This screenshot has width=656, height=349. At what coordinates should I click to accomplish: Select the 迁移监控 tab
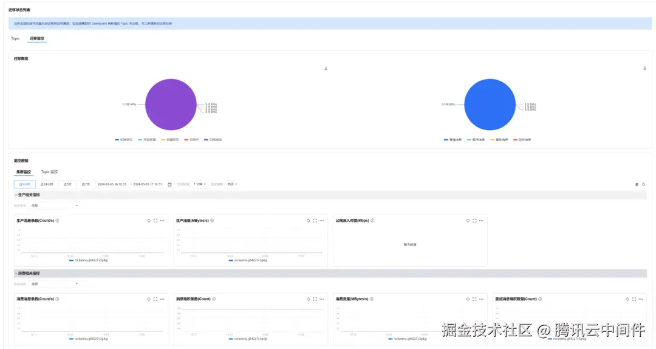37,38
